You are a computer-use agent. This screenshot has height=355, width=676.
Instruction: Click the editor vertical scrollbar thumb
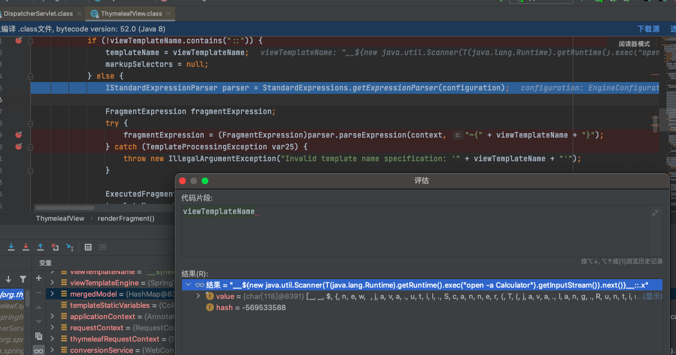click(655, 124)
